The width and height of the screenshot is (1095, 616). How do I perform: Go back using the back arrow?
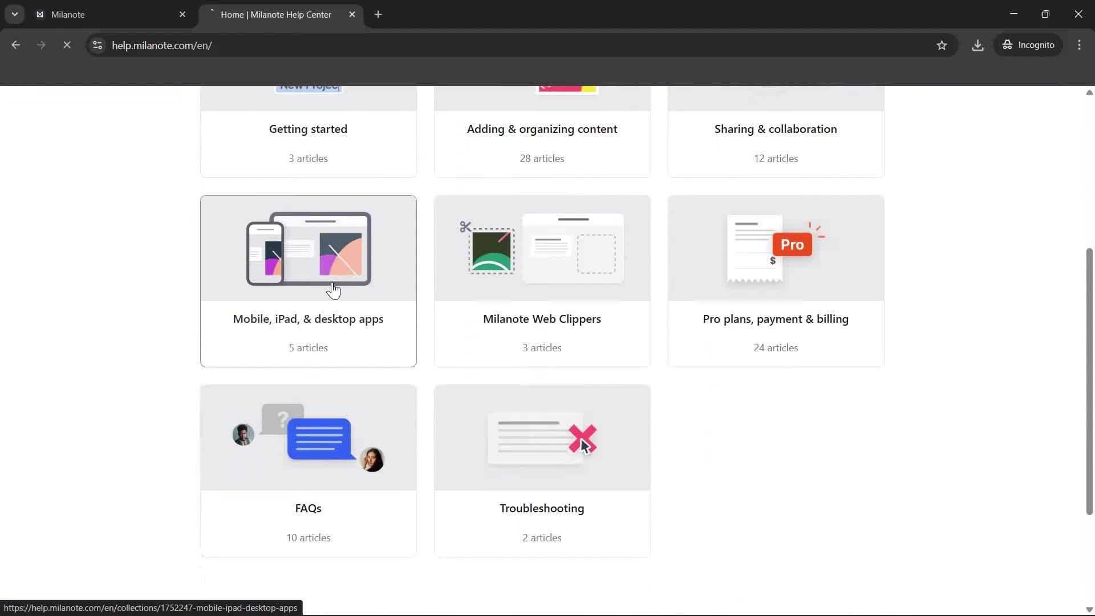15,45
